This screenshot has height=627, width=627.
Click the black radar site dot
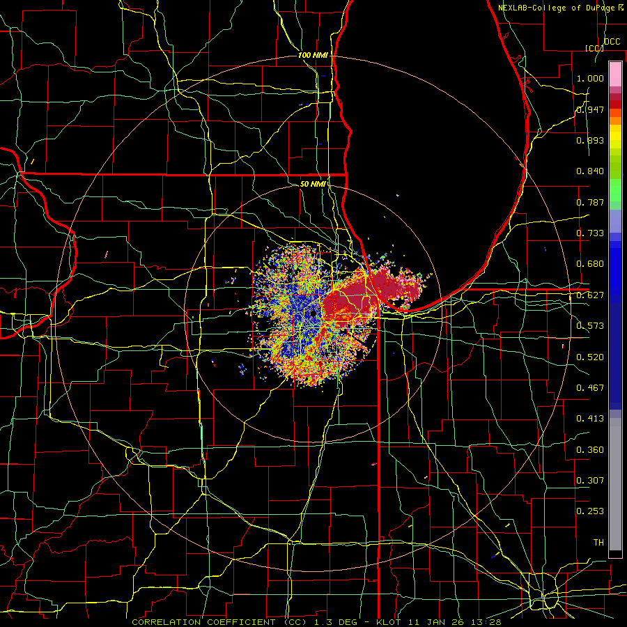[313, 314]
